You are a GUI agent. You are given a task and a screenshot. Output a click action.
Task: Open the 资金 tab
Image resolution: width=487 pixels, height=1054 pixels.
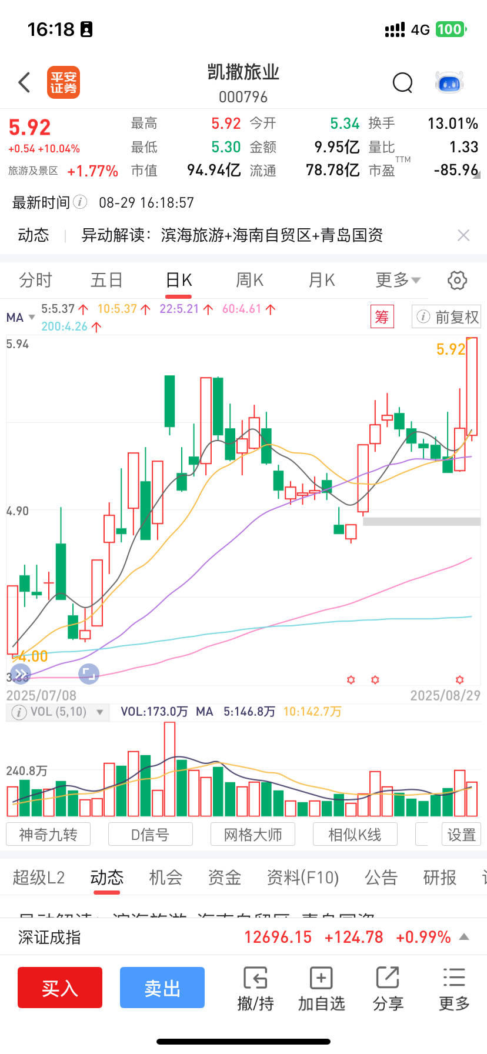click(224, 878)
